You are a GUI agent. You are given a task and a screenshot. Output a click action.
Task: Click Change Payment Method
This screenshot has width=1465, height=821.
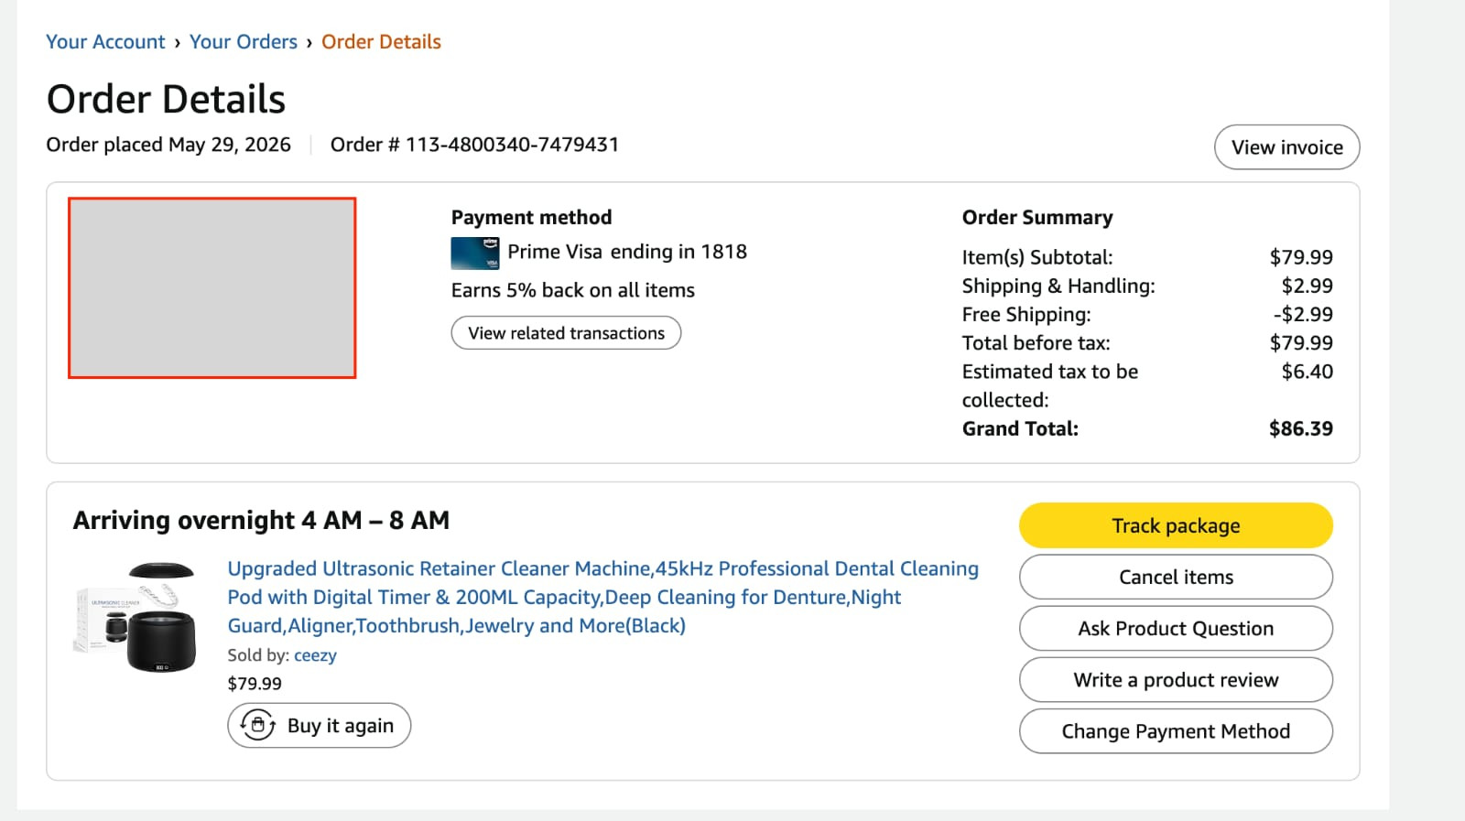(x=1176, y=730)
